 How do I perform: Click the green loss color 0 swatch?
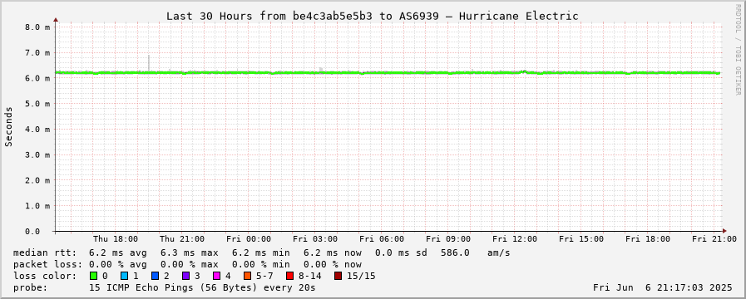click(93, 276)
